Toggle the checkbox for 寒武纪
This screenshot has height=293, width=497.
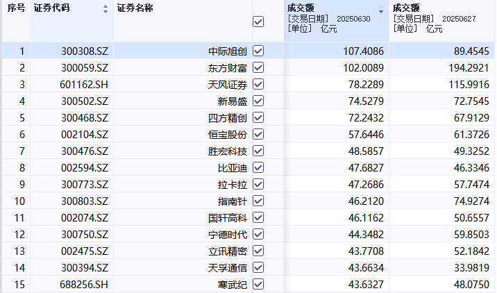click(x=258, y=284)
